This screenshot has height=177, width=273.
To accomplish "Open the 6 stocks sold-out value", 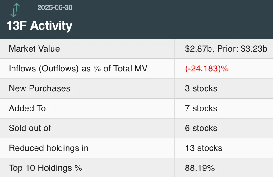I will tap(201, 128).
